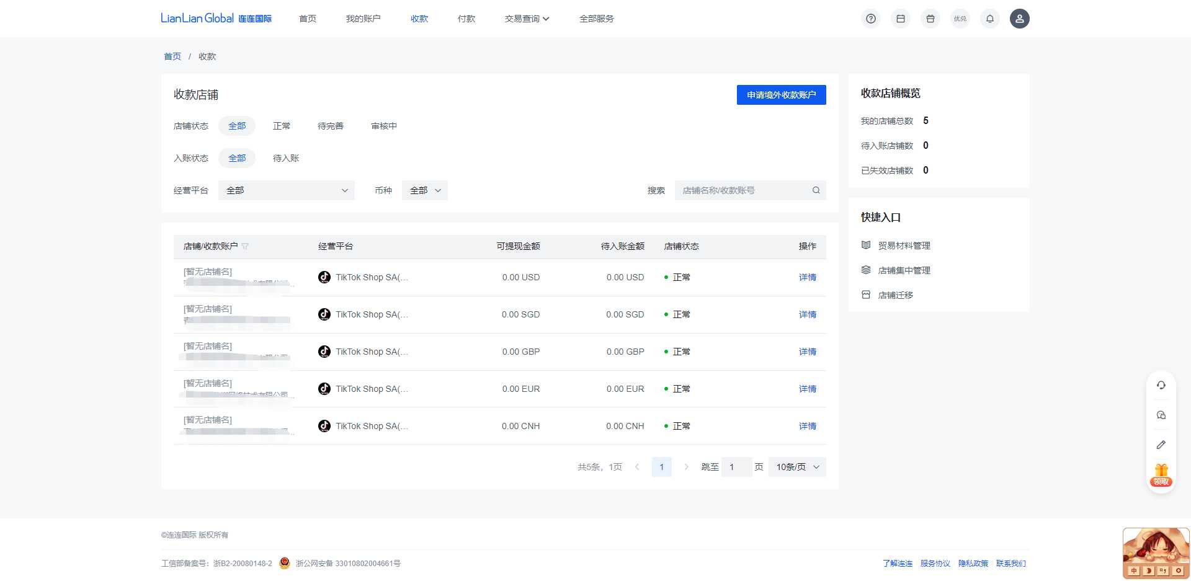The image size is (1191, 581).
Task: Open the user profile avatar
Action: [1019, 19]
